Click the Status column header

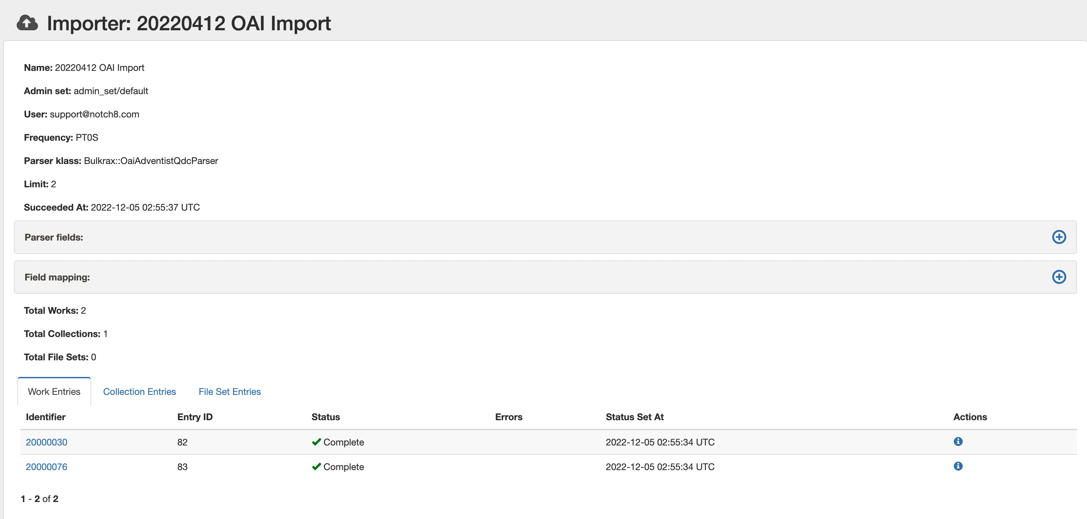click(326, 417)
